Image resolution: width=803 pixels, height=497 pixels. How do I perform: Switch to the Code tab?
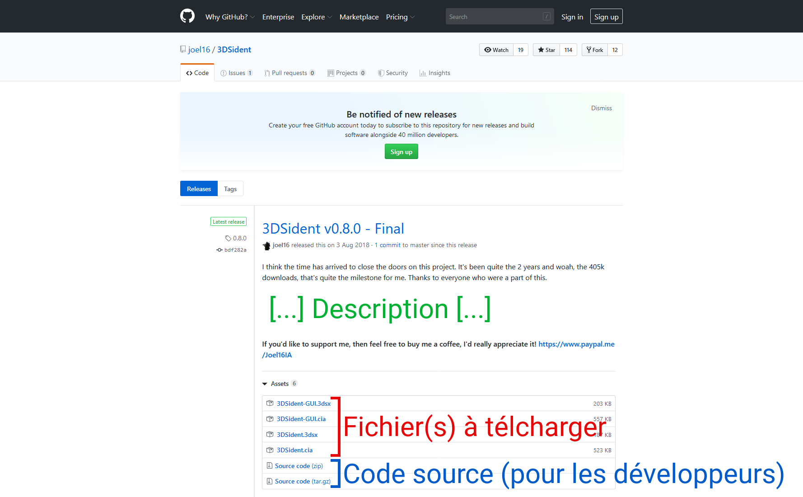[x=197, y=73]
